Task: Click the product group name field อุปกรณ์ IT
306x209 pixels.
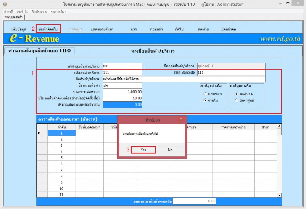Action: point(231,66)
